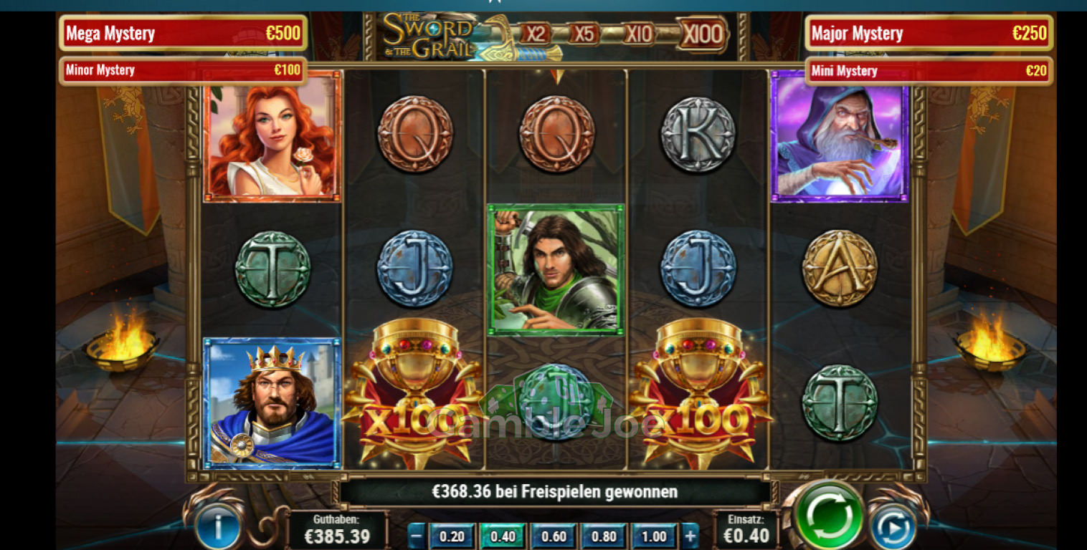Viewport: 1087px width, 550px height.
Task: Click the red-haired lady symbol
Action: (272, 136)
